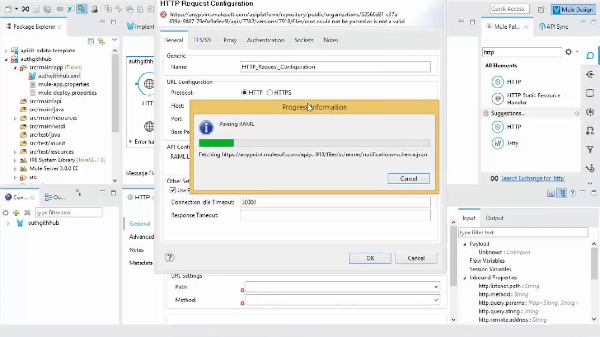Collapse the Payload tree node

(x=465, y=244)
